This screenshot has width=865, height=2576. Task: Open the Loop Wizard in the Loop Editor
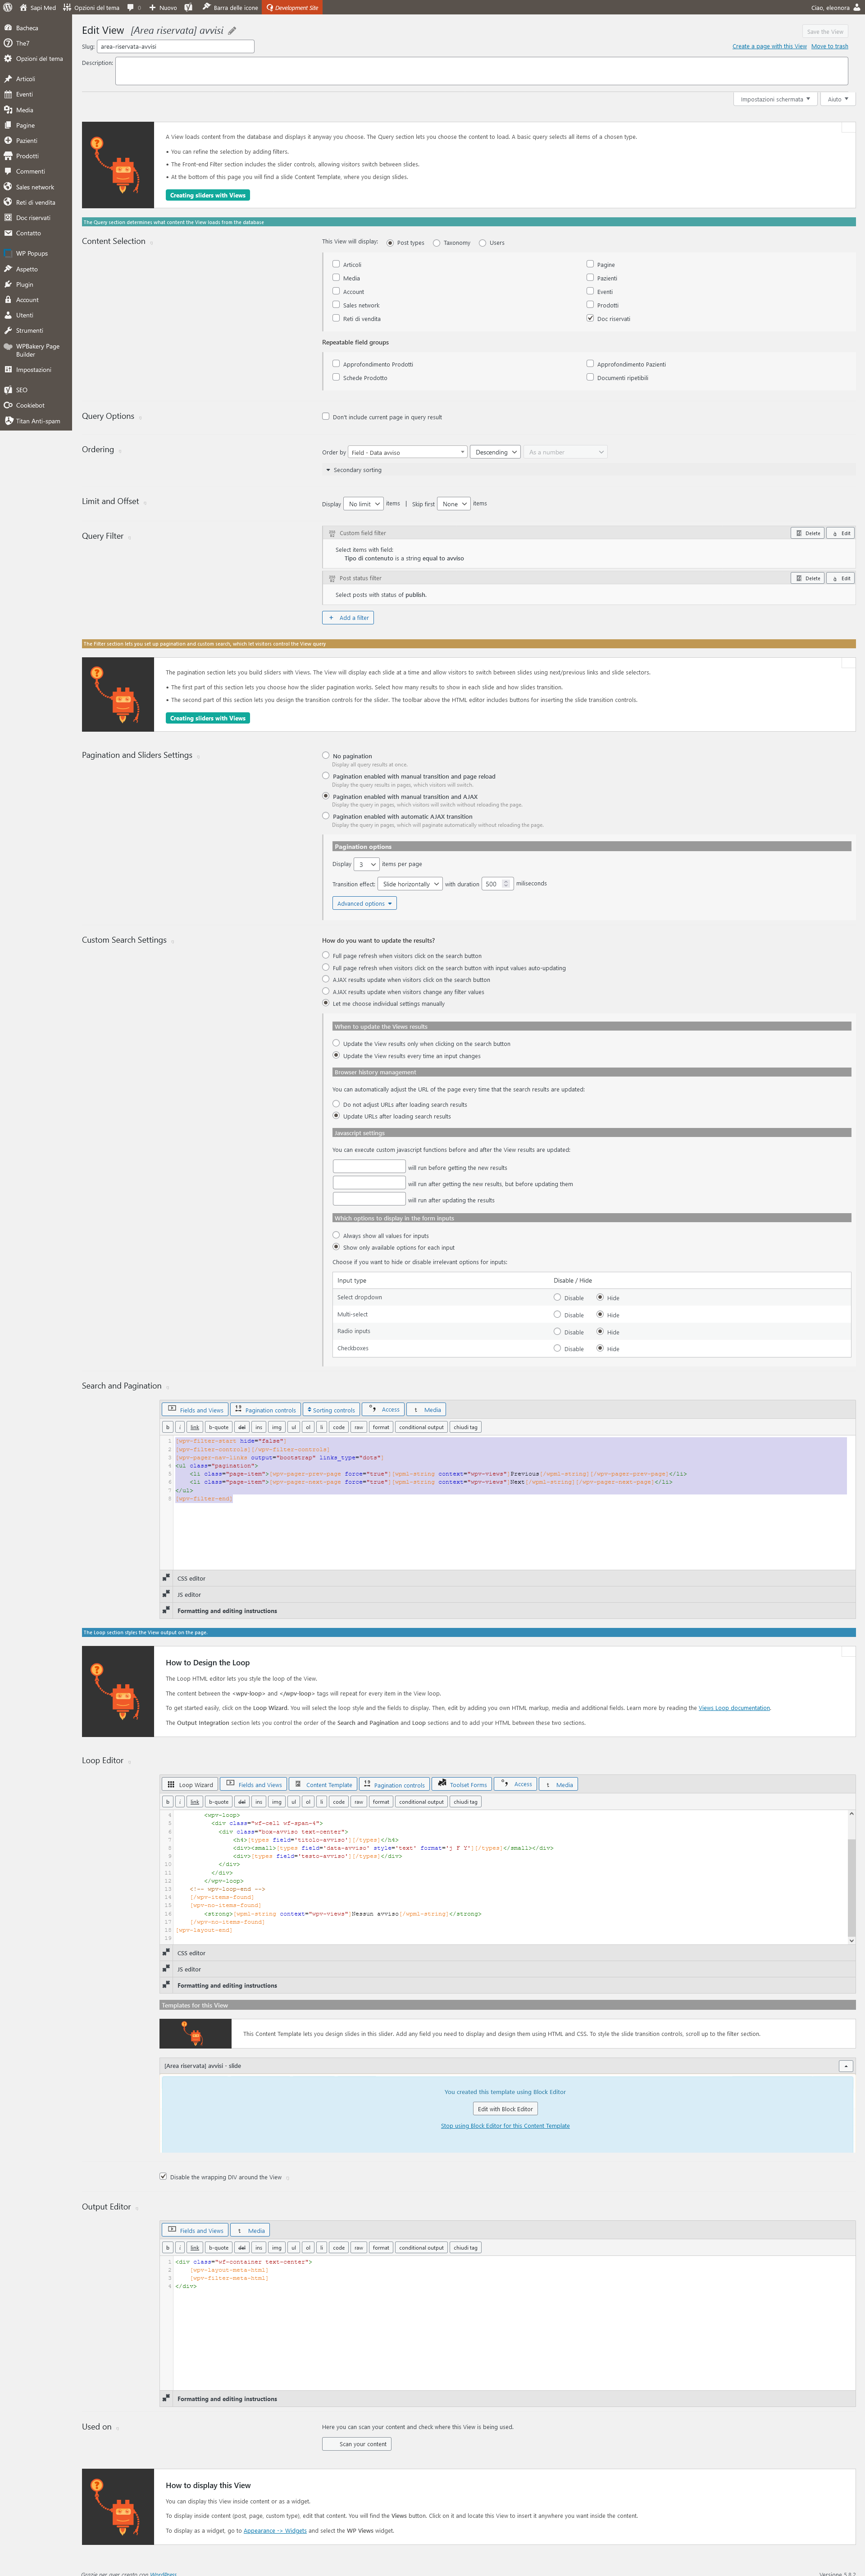coord(190,1784)
